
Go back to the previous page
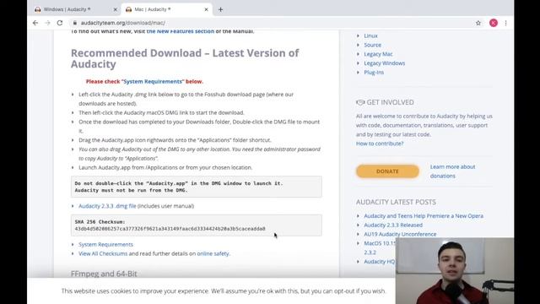tap(35, 23)
